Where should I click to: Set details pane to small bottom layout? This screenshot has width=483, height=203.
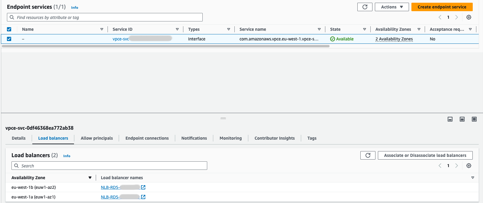coord(450,119)
